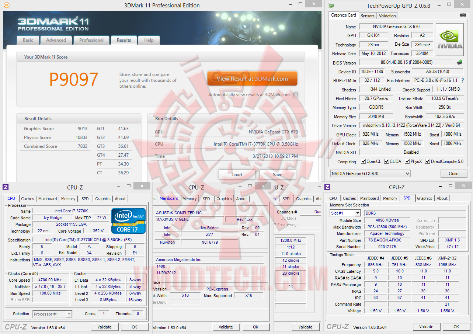The width and height of the screenshot is (473, 334).
Task: Open the Processor #1 selection dropdown
Action: coord(52,314)
